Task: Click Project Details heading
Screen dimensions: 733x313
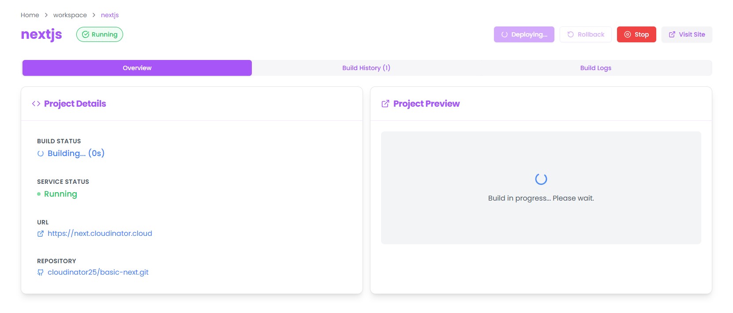Action: pos(75,104)
